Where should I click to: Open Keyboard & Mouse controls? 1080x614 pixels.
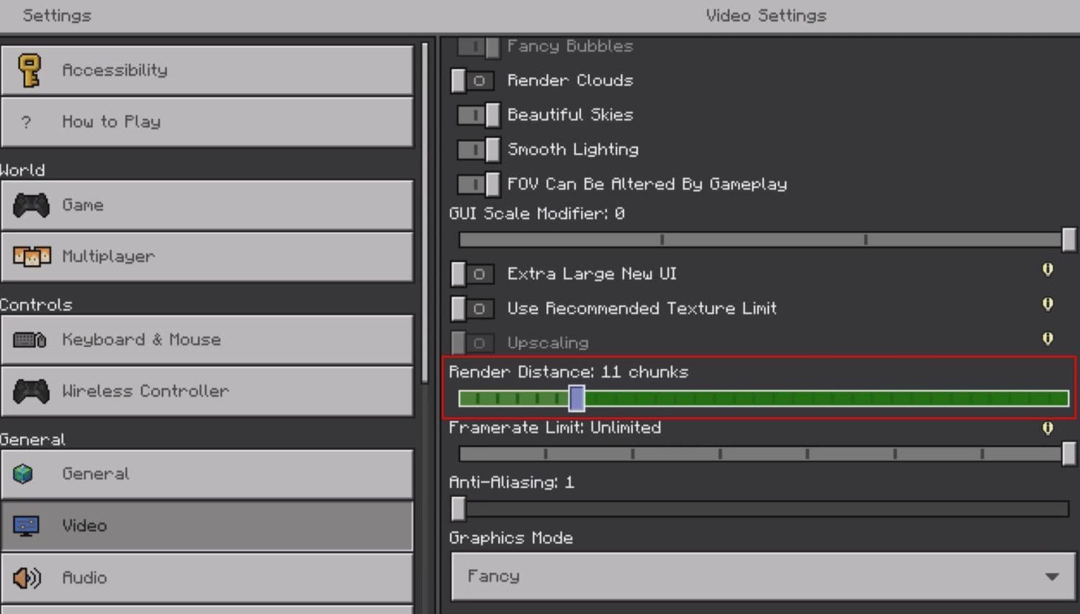[207, 339]
